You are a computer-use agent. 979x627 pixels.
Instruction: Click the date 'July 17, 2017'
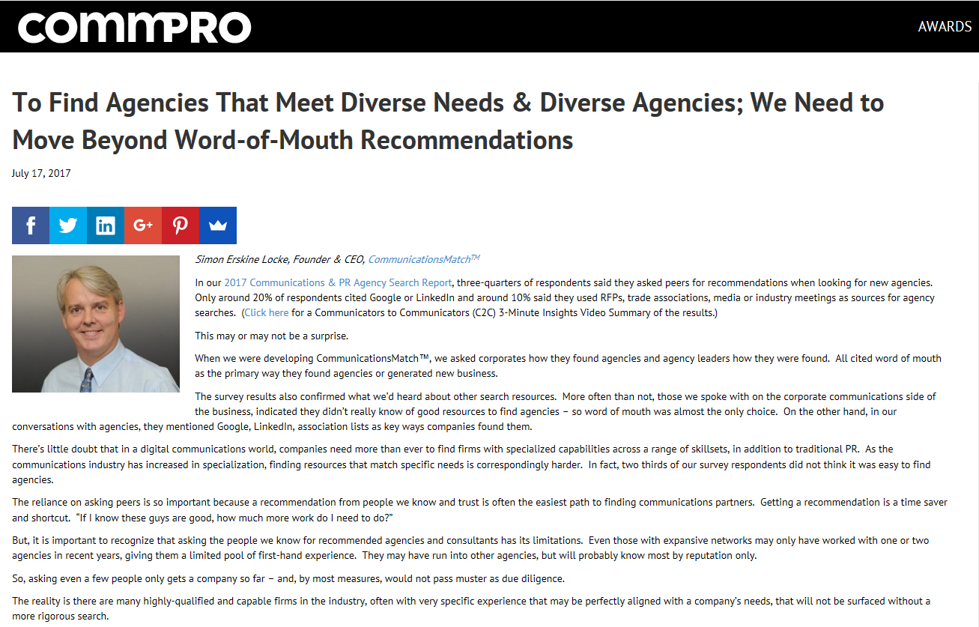tap(41, 173)
